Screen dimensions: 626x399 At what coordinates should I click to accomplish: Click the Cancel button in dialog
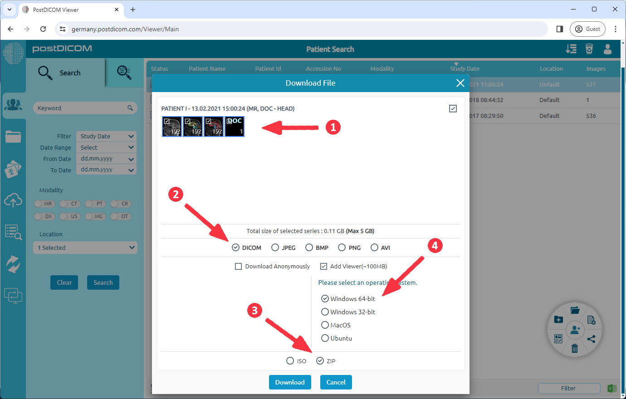[336, 382]
